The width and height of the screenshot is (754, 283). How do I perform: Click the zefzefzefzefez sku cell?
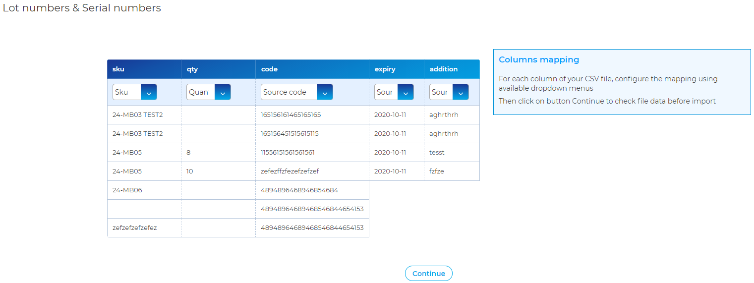pos(144,228)
